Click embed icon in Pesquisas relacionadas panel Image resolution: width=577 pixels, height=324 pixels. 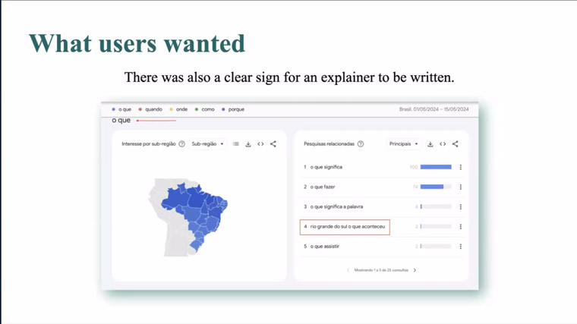(443, 144)
